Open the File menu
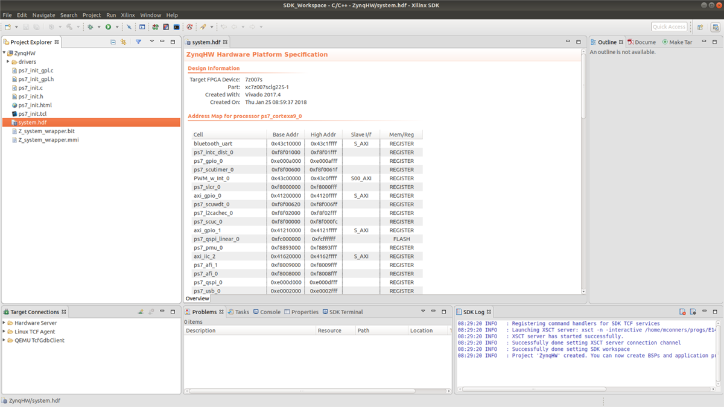 (x=7, y=15)
